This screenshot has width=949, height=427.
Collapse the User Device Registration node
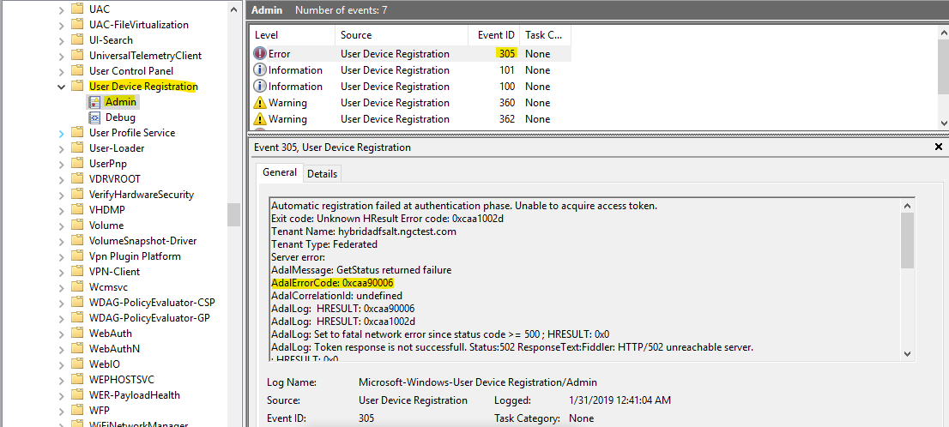[x=62, y=87]
